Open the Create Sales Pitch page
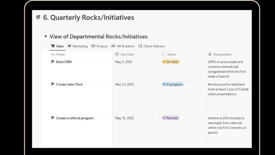 (69, 84)
